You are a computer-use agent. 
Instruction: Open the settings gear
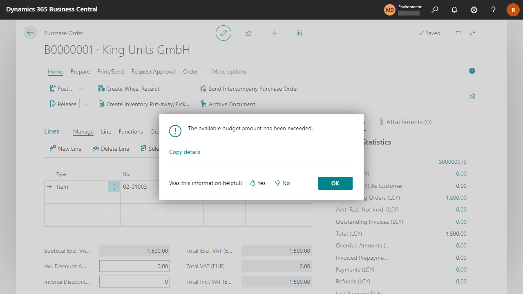click(474, 10)
